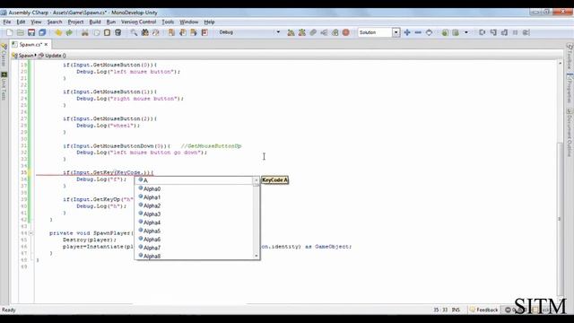Viewport: 574px width, 323px height.
Task: Click the Save All toolbar icon
Action: click(42, 32)
